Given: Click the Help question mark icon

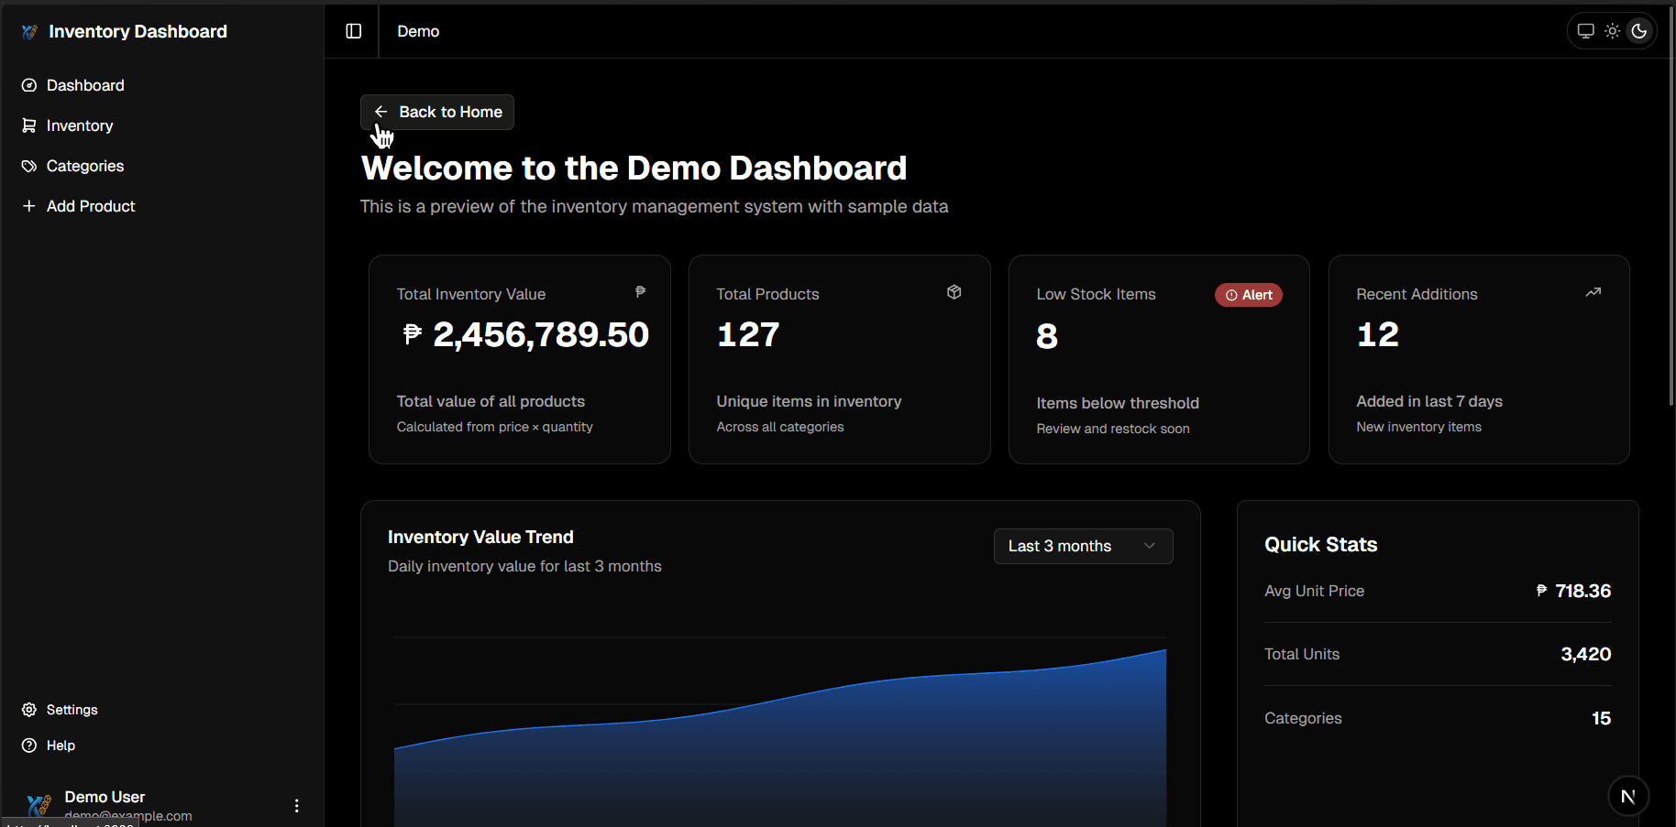Looking at the screenshot, I should 29,745.
